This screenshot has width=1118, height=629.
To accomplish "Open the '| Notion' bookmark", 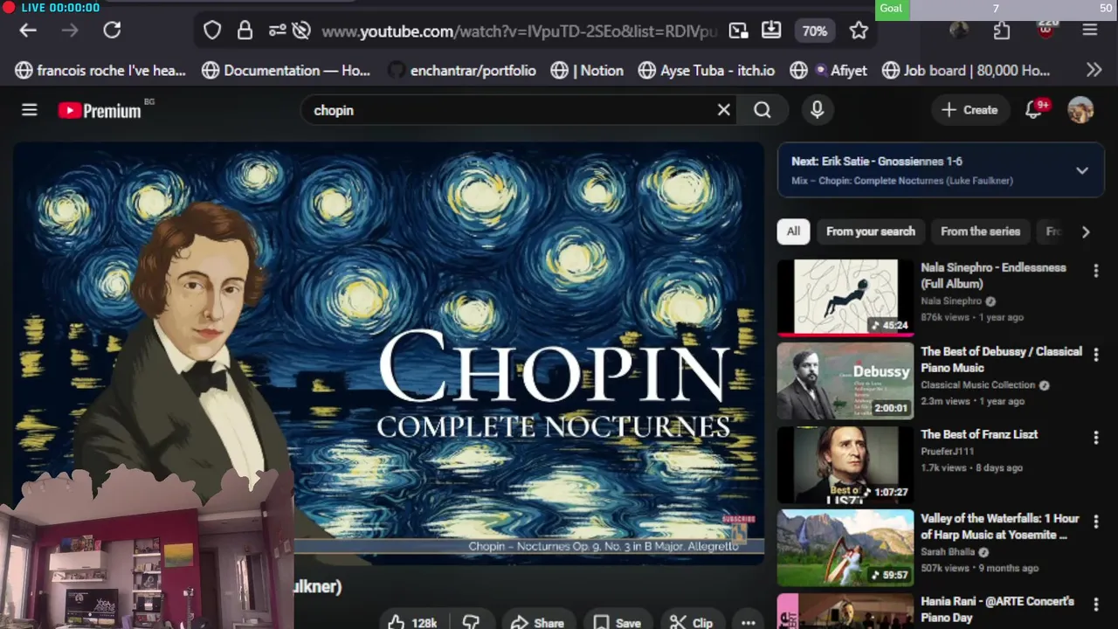I will point(587,71).
